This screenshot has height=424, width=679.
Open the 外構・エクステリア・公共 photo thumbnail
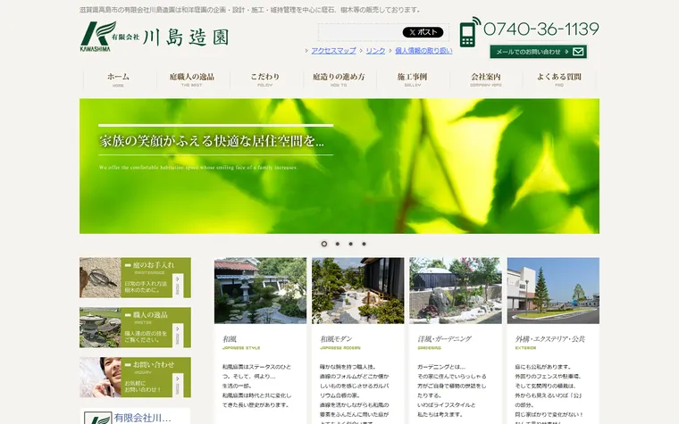pyautogui.click(x=553, y=291)
